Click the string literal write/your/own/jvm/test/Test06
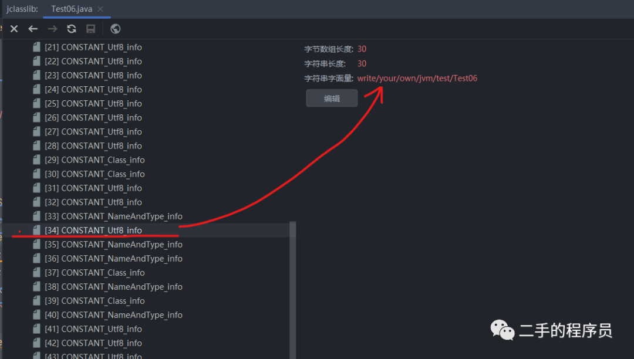The height and width of the screenshot is (359, 634). click(x=417, y=79)
